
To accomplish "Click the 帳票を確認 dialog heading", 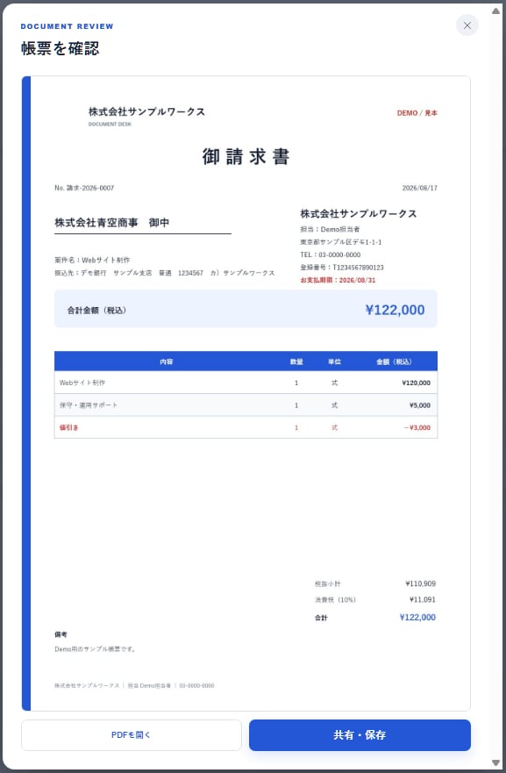I will coord(61,48).
